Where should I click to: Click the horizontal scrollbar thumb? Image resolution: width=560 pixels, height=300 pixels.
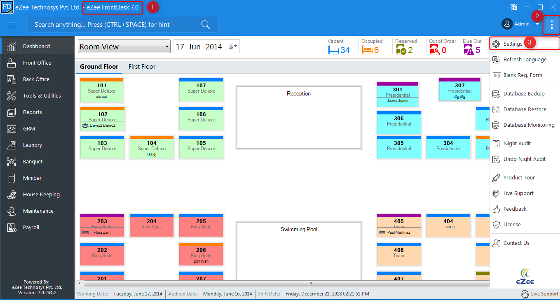pos(309,283)
